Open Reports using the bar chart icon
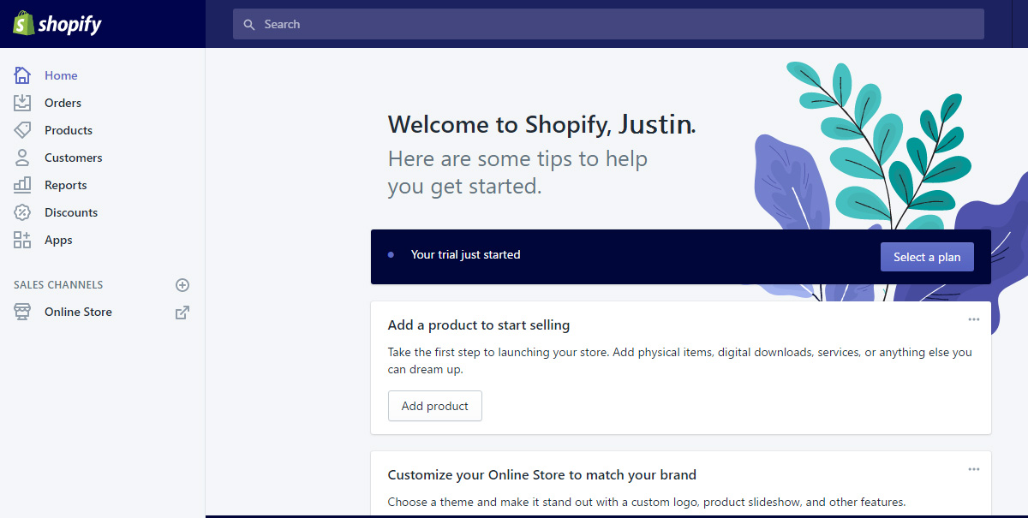The height and width of the screenshot is (518, 1028). [22, 185]
